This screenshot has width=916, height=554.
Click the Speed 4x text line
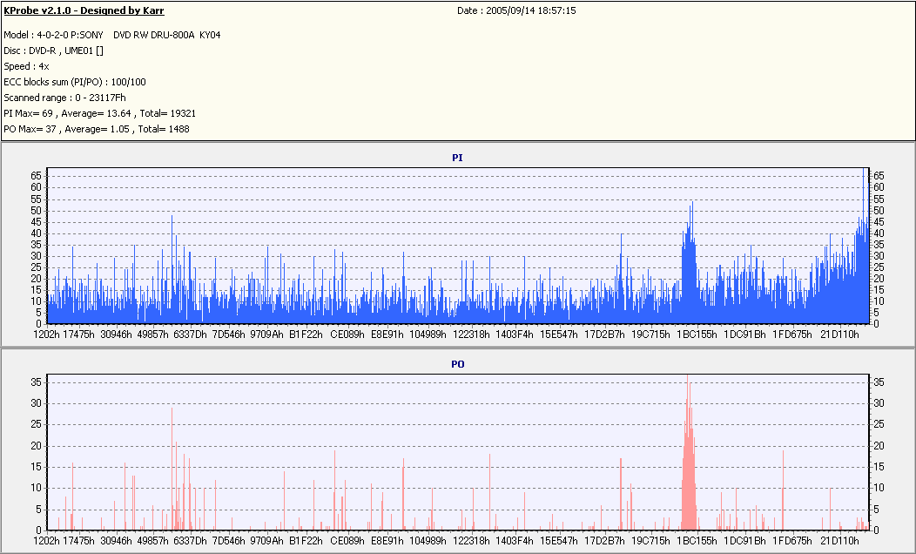(x=26, y=66)
